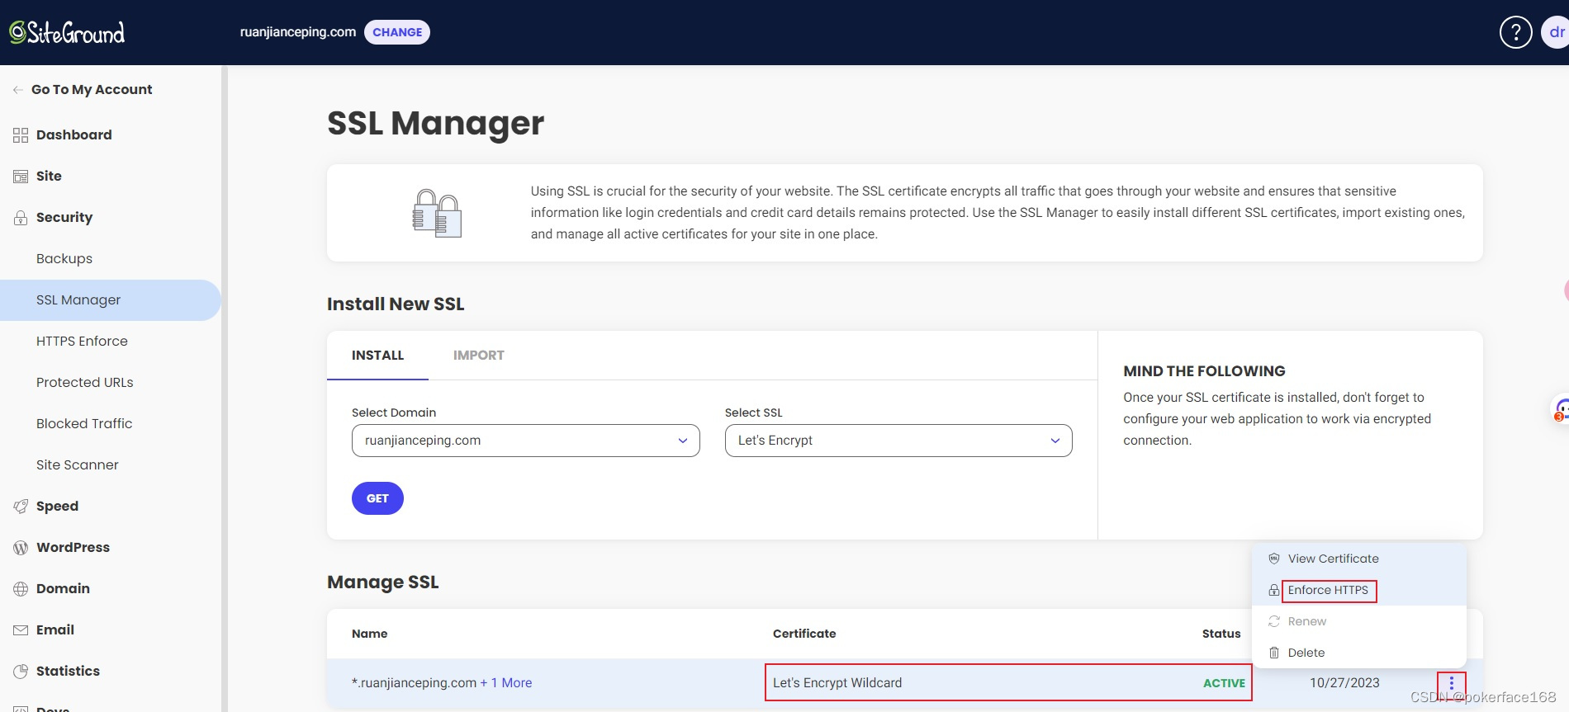Click the live chat widget at right edge
This screenshot has width=1569, height=712.
tap(1561, 409)
